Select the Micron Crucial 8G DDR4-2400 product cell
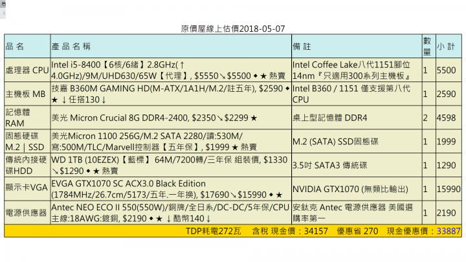Viewport: 466px width, 262px height. [x=171, y=118]
